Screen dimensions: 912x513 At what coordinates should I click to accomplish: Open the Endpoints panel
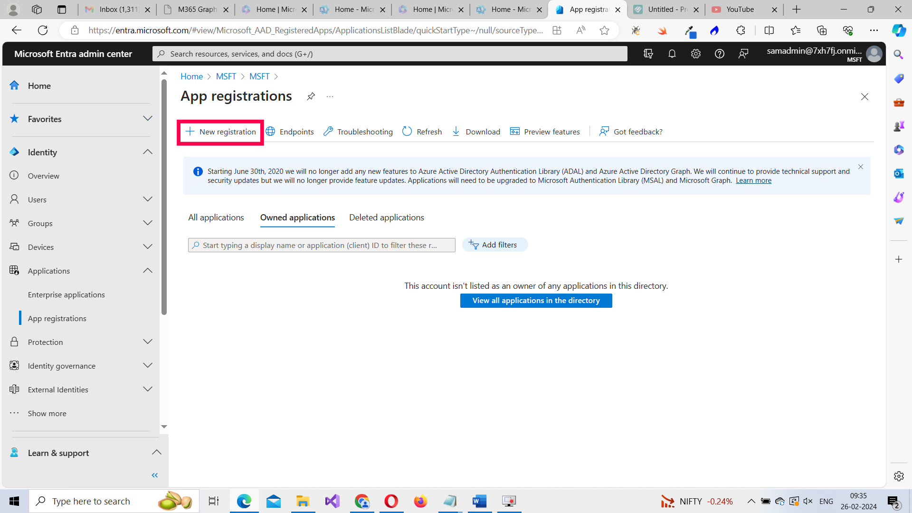(x=290, y=132)
